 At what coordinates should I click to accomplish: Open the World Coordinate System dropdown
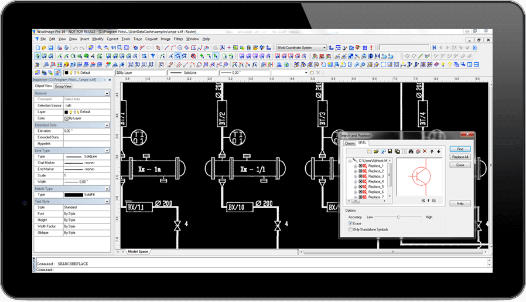pos(325,47)
